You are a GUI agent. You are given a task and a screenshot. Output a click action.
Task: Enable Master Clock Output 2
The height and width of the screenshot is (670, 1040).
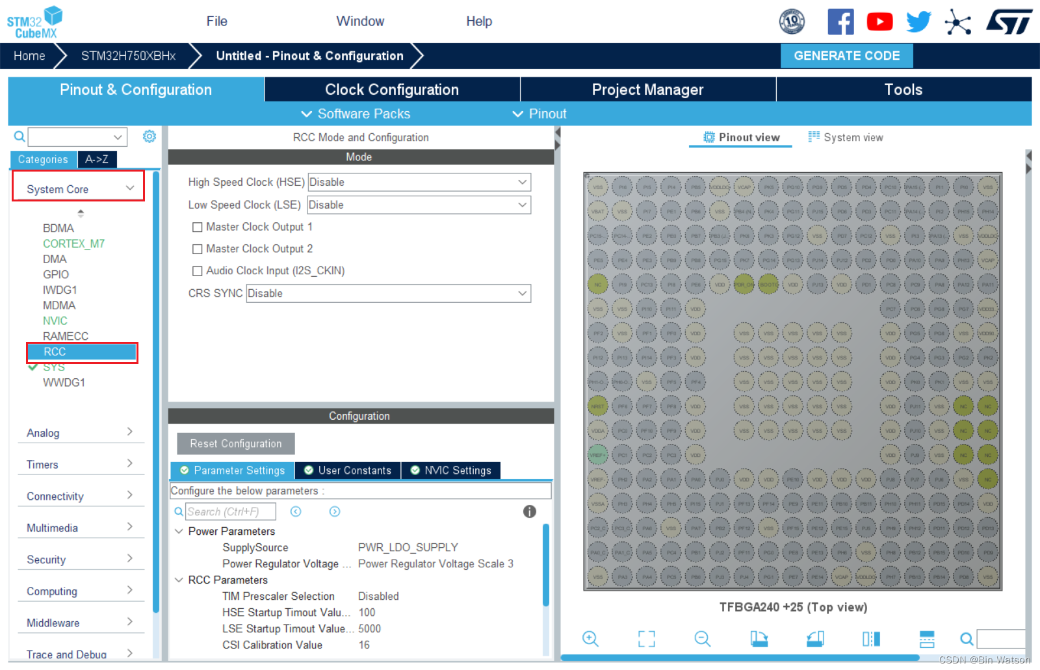[x=197, y=250]
